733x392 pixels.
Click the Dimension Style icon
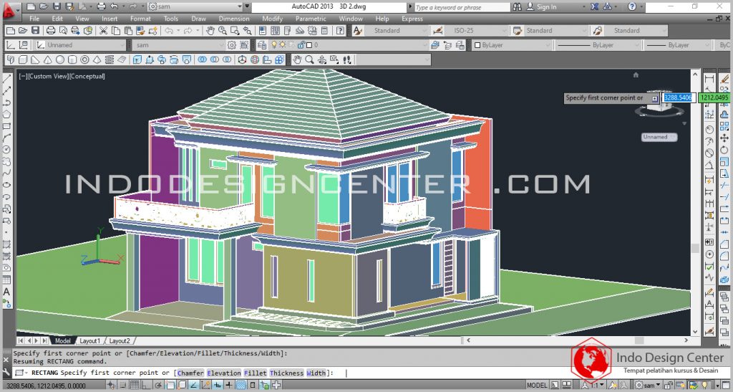437,31
